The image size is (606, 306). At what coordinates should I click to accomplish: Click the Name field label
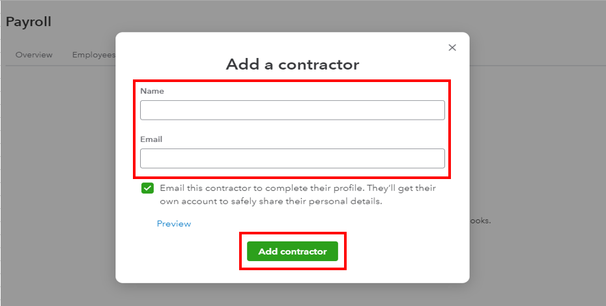152,91
